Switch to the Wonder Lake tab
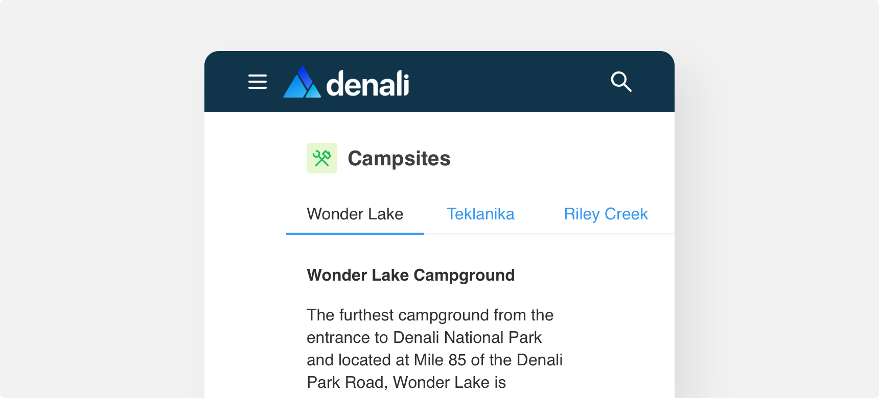This screenshot has height=398, width=879. coord(355,214)
